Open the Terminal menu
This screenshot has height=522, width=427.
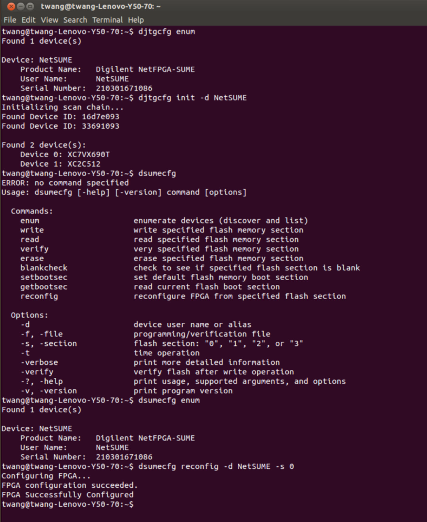[107, 20]
